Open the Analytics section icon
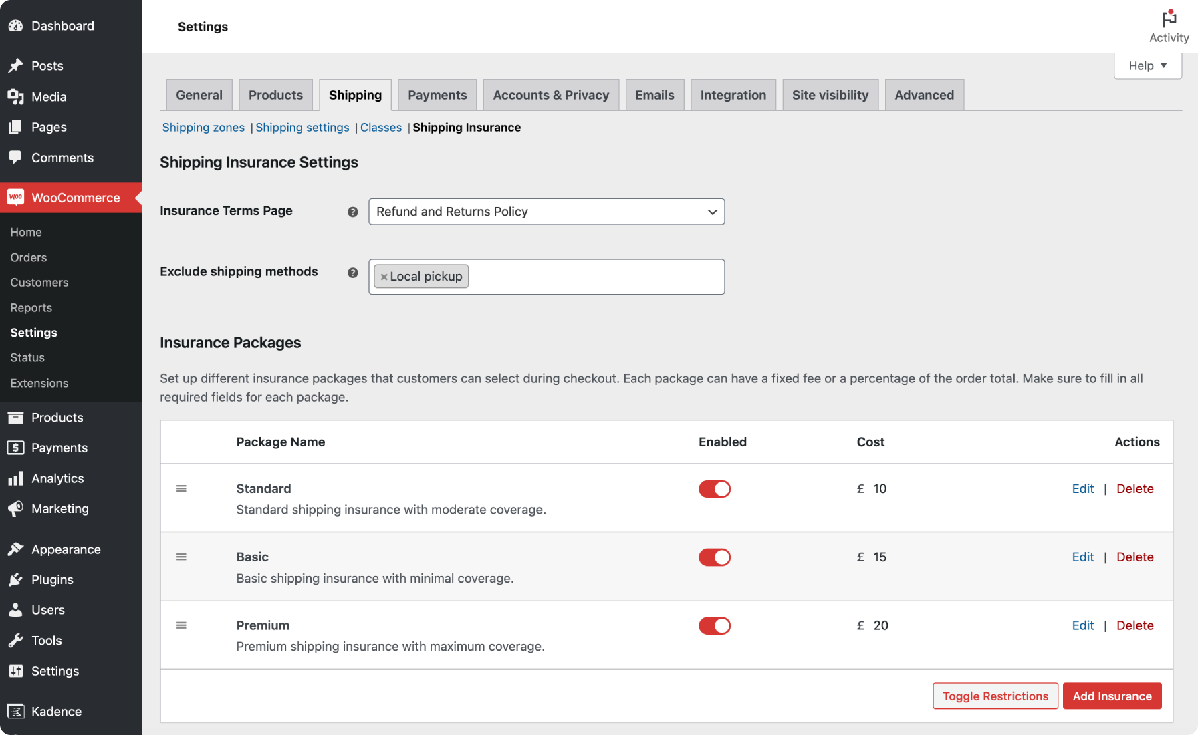The image size is (1198, 735). (16, 478)
